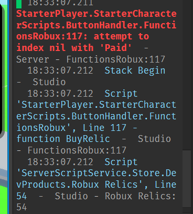Open the 'ButtonHandler.FunctionsRobux' Line 117 stack entry
The width and height of the screenshot is (193, 214).
(96, 116)
